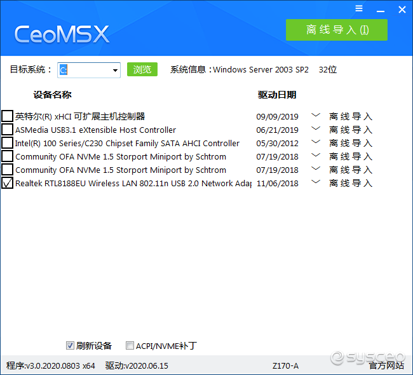
Task: Close the CeoMSX window
Action: tap(402, 10)
